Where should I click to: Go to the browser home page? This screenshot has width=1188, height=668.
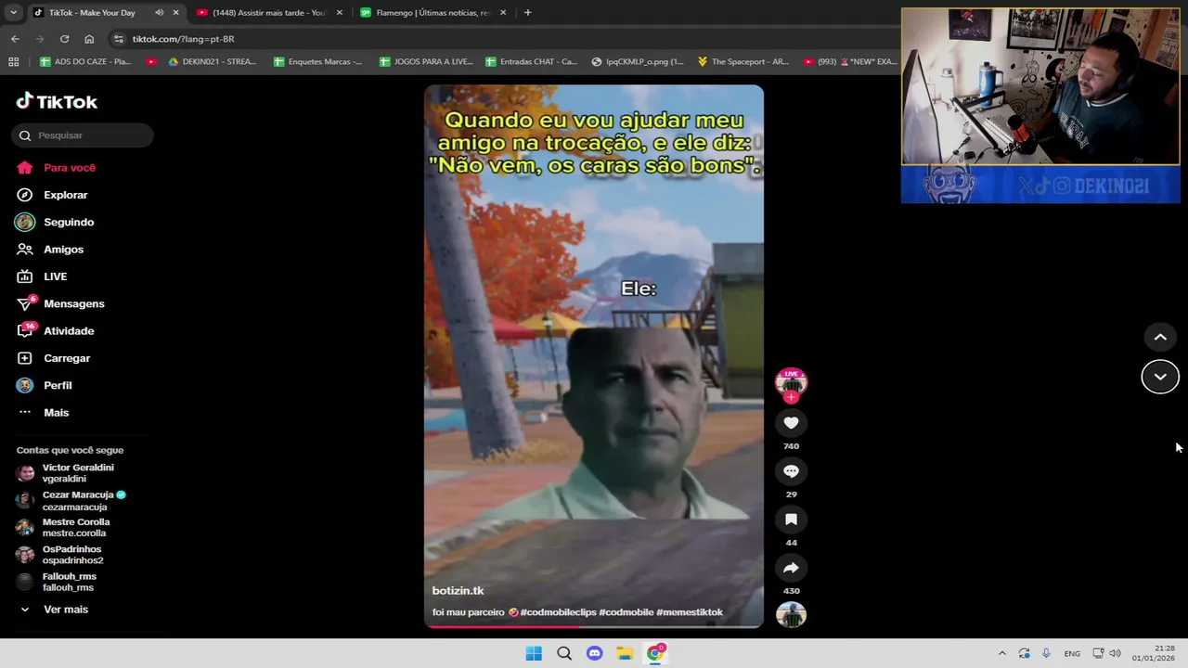click(x=89, y=39)
